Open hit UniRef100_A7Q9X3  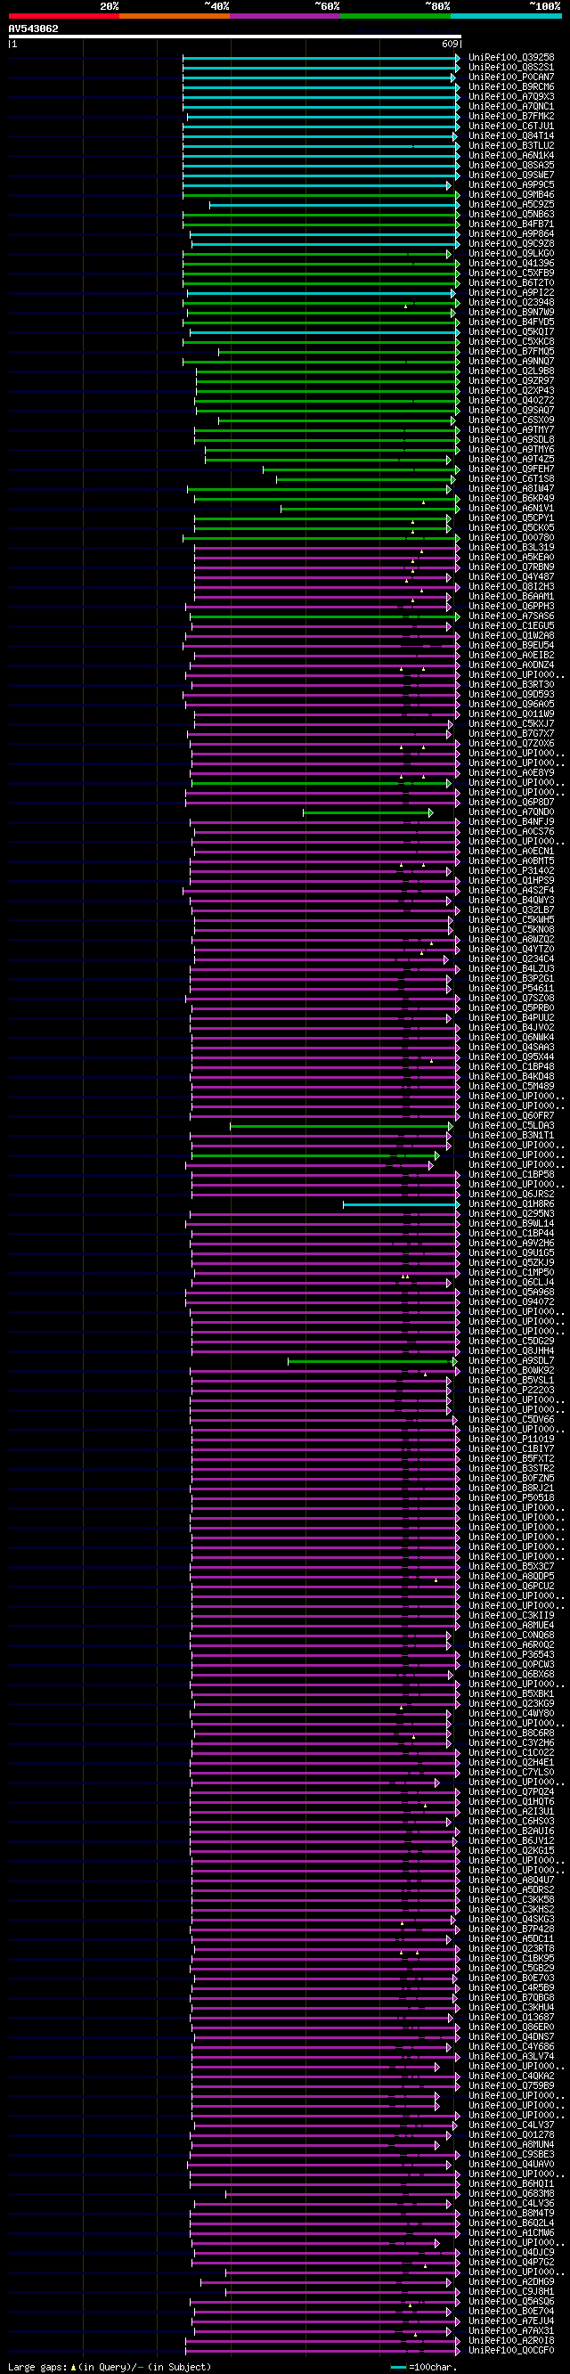click(511, 97)
